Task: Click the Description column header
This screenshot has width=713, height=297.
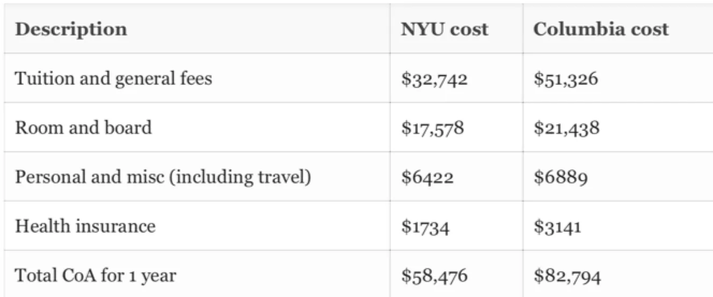Action: (x=71, y=29)
